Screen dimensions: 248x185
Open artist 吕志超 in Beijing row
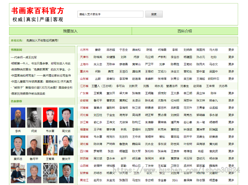[111, 50]
